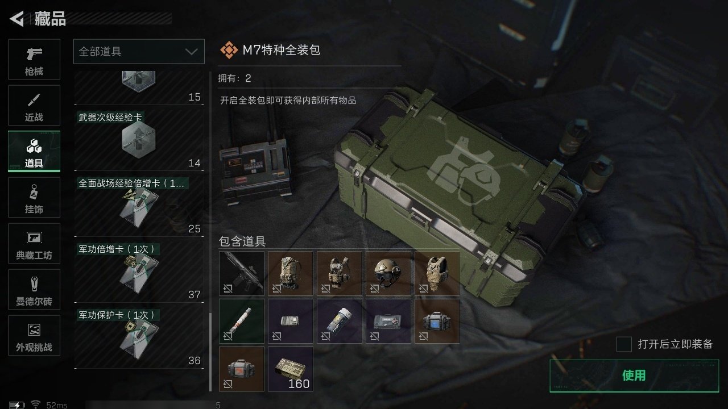Click the 使用 button
The height and width of the screenshot is (409, 728).
tap(634, 375)
